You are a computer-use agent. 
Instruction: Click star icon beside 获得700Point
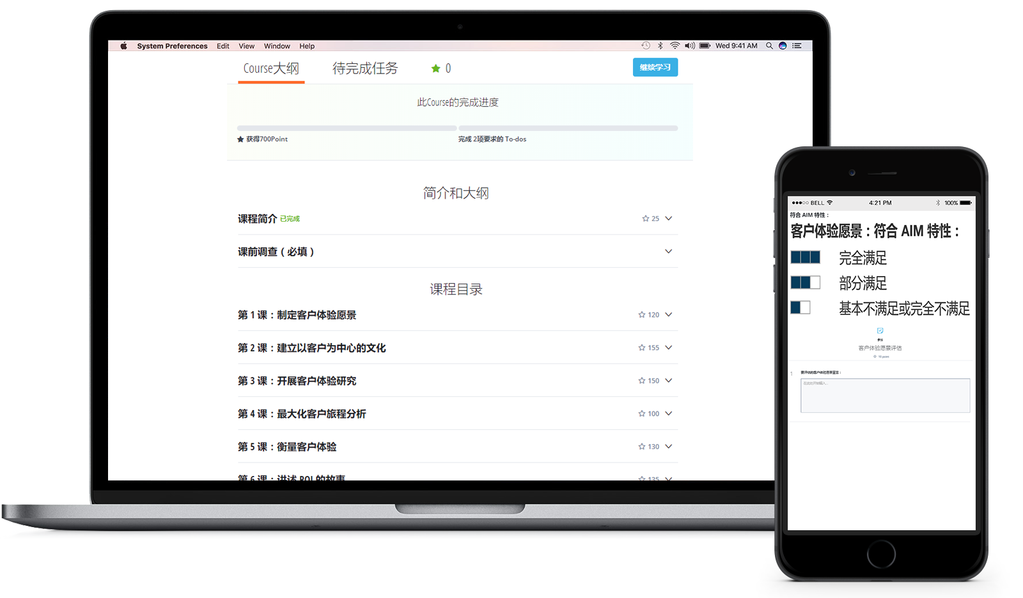(x=240, y=139)
